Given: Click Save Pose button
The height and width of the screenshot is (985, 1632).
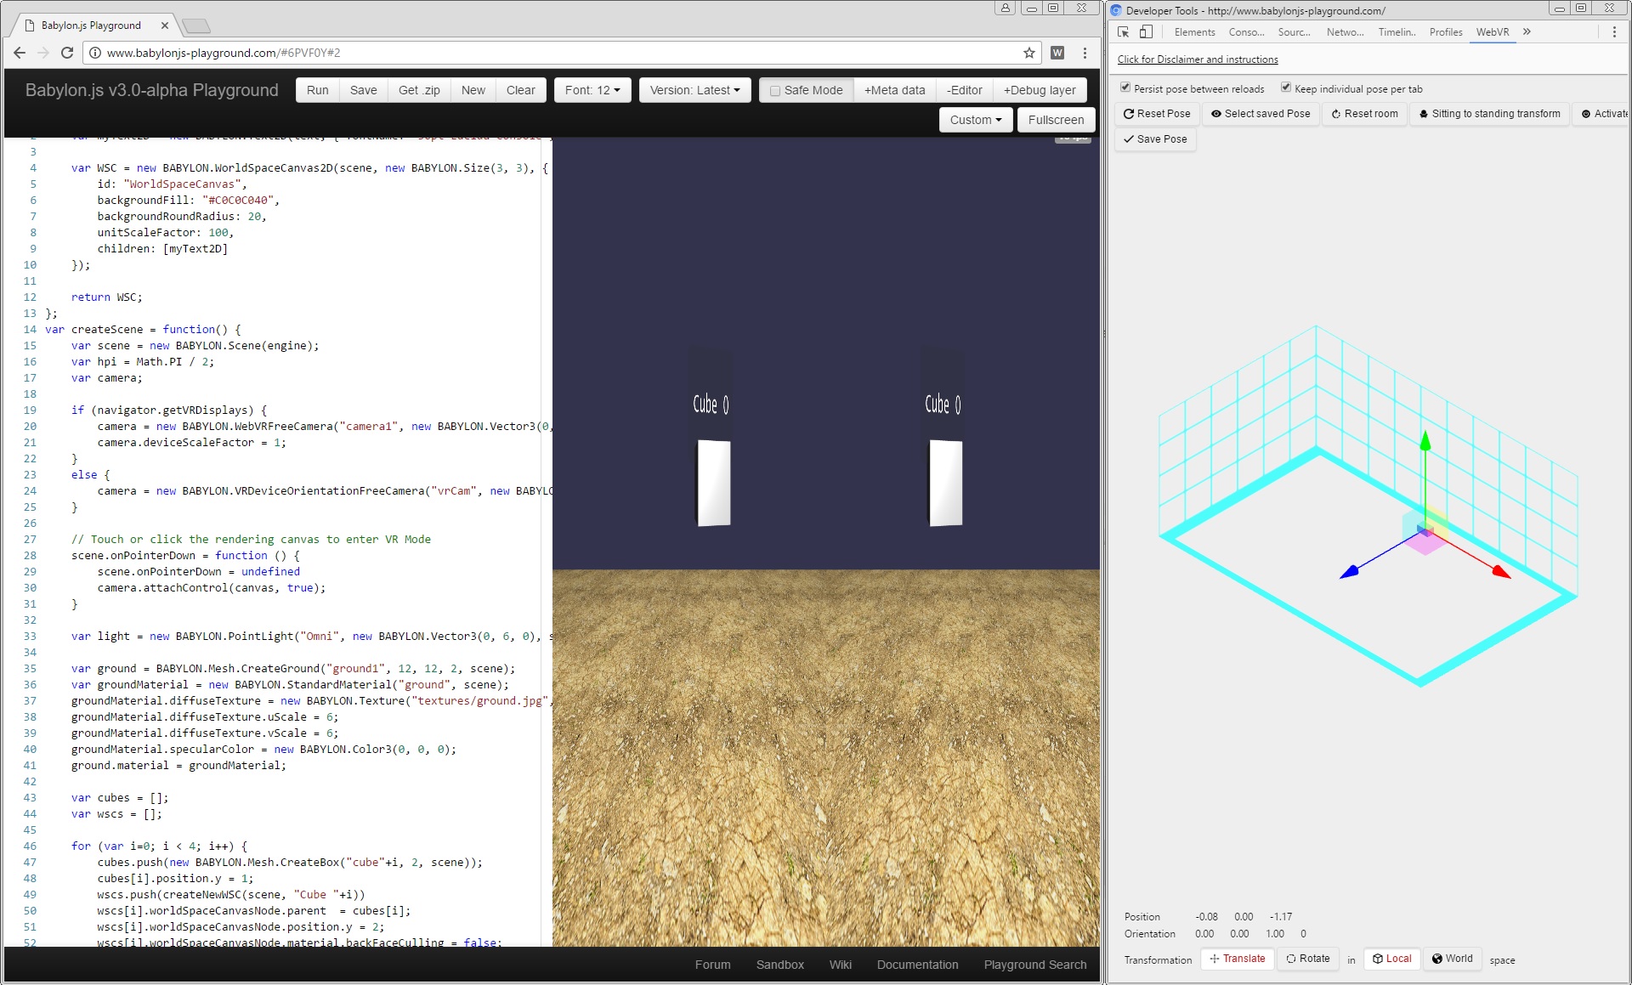Looking at the screenshot, I should (1155, 139).
